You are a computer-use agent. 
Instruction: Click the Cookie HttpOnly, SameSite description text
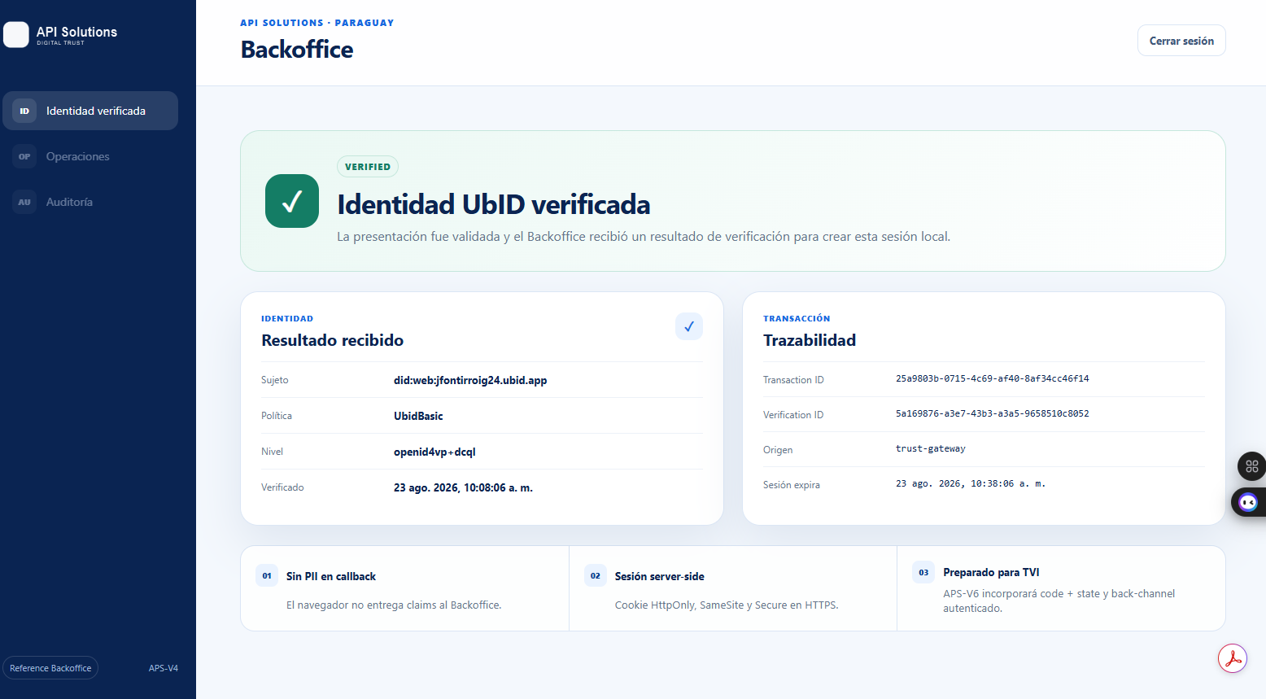[x=727, y=605]
